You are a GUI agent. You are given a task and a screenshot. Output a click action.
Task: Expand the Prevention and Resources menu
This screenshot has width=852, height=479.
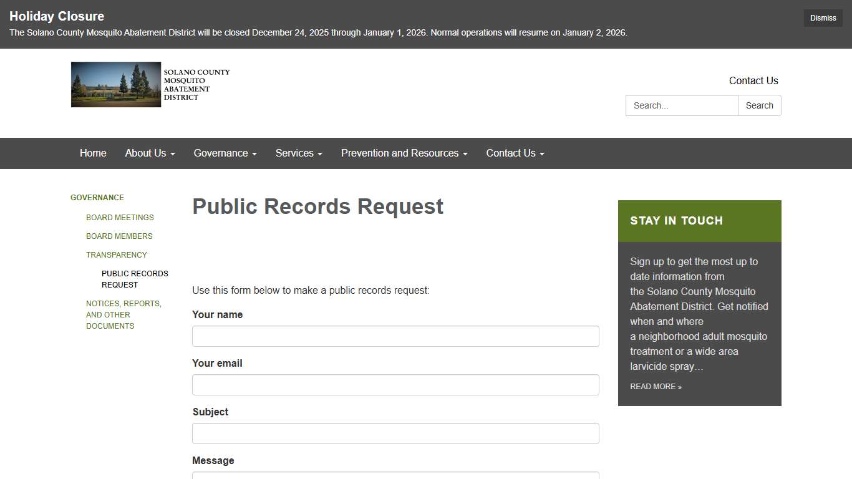click(x=404, y=153)
